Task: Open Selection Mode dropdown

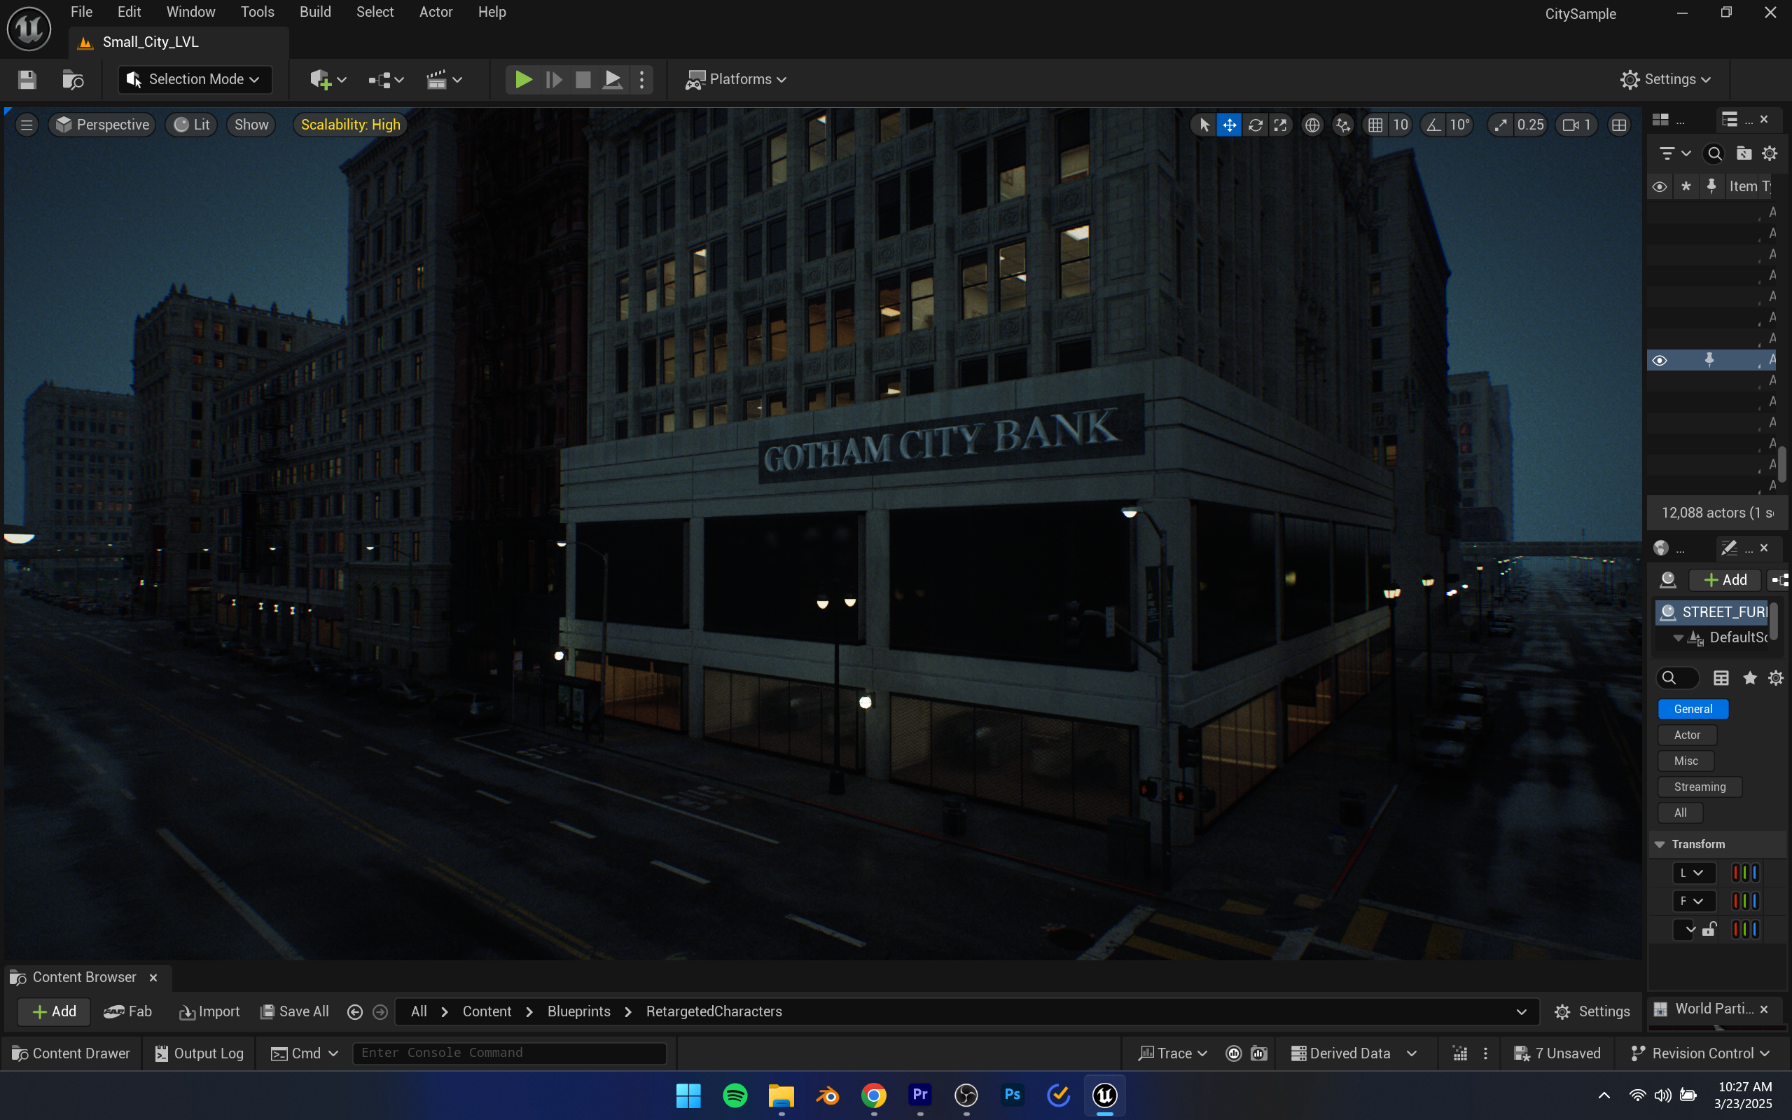Action: pyautogui.click(x=195, y=79)
